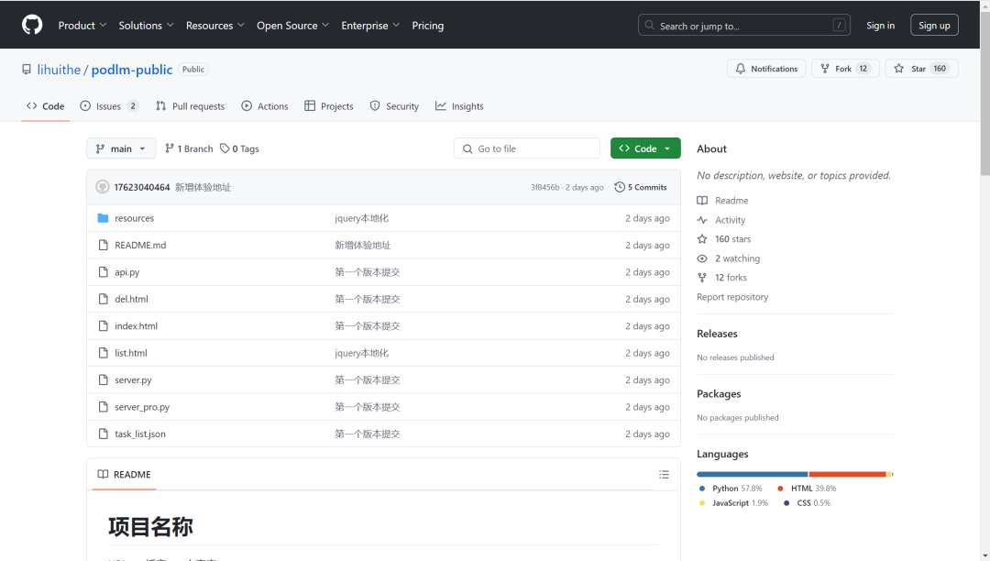Switch to the Actions tab
This screenshot has height=561, width=990.
(265, 106)
